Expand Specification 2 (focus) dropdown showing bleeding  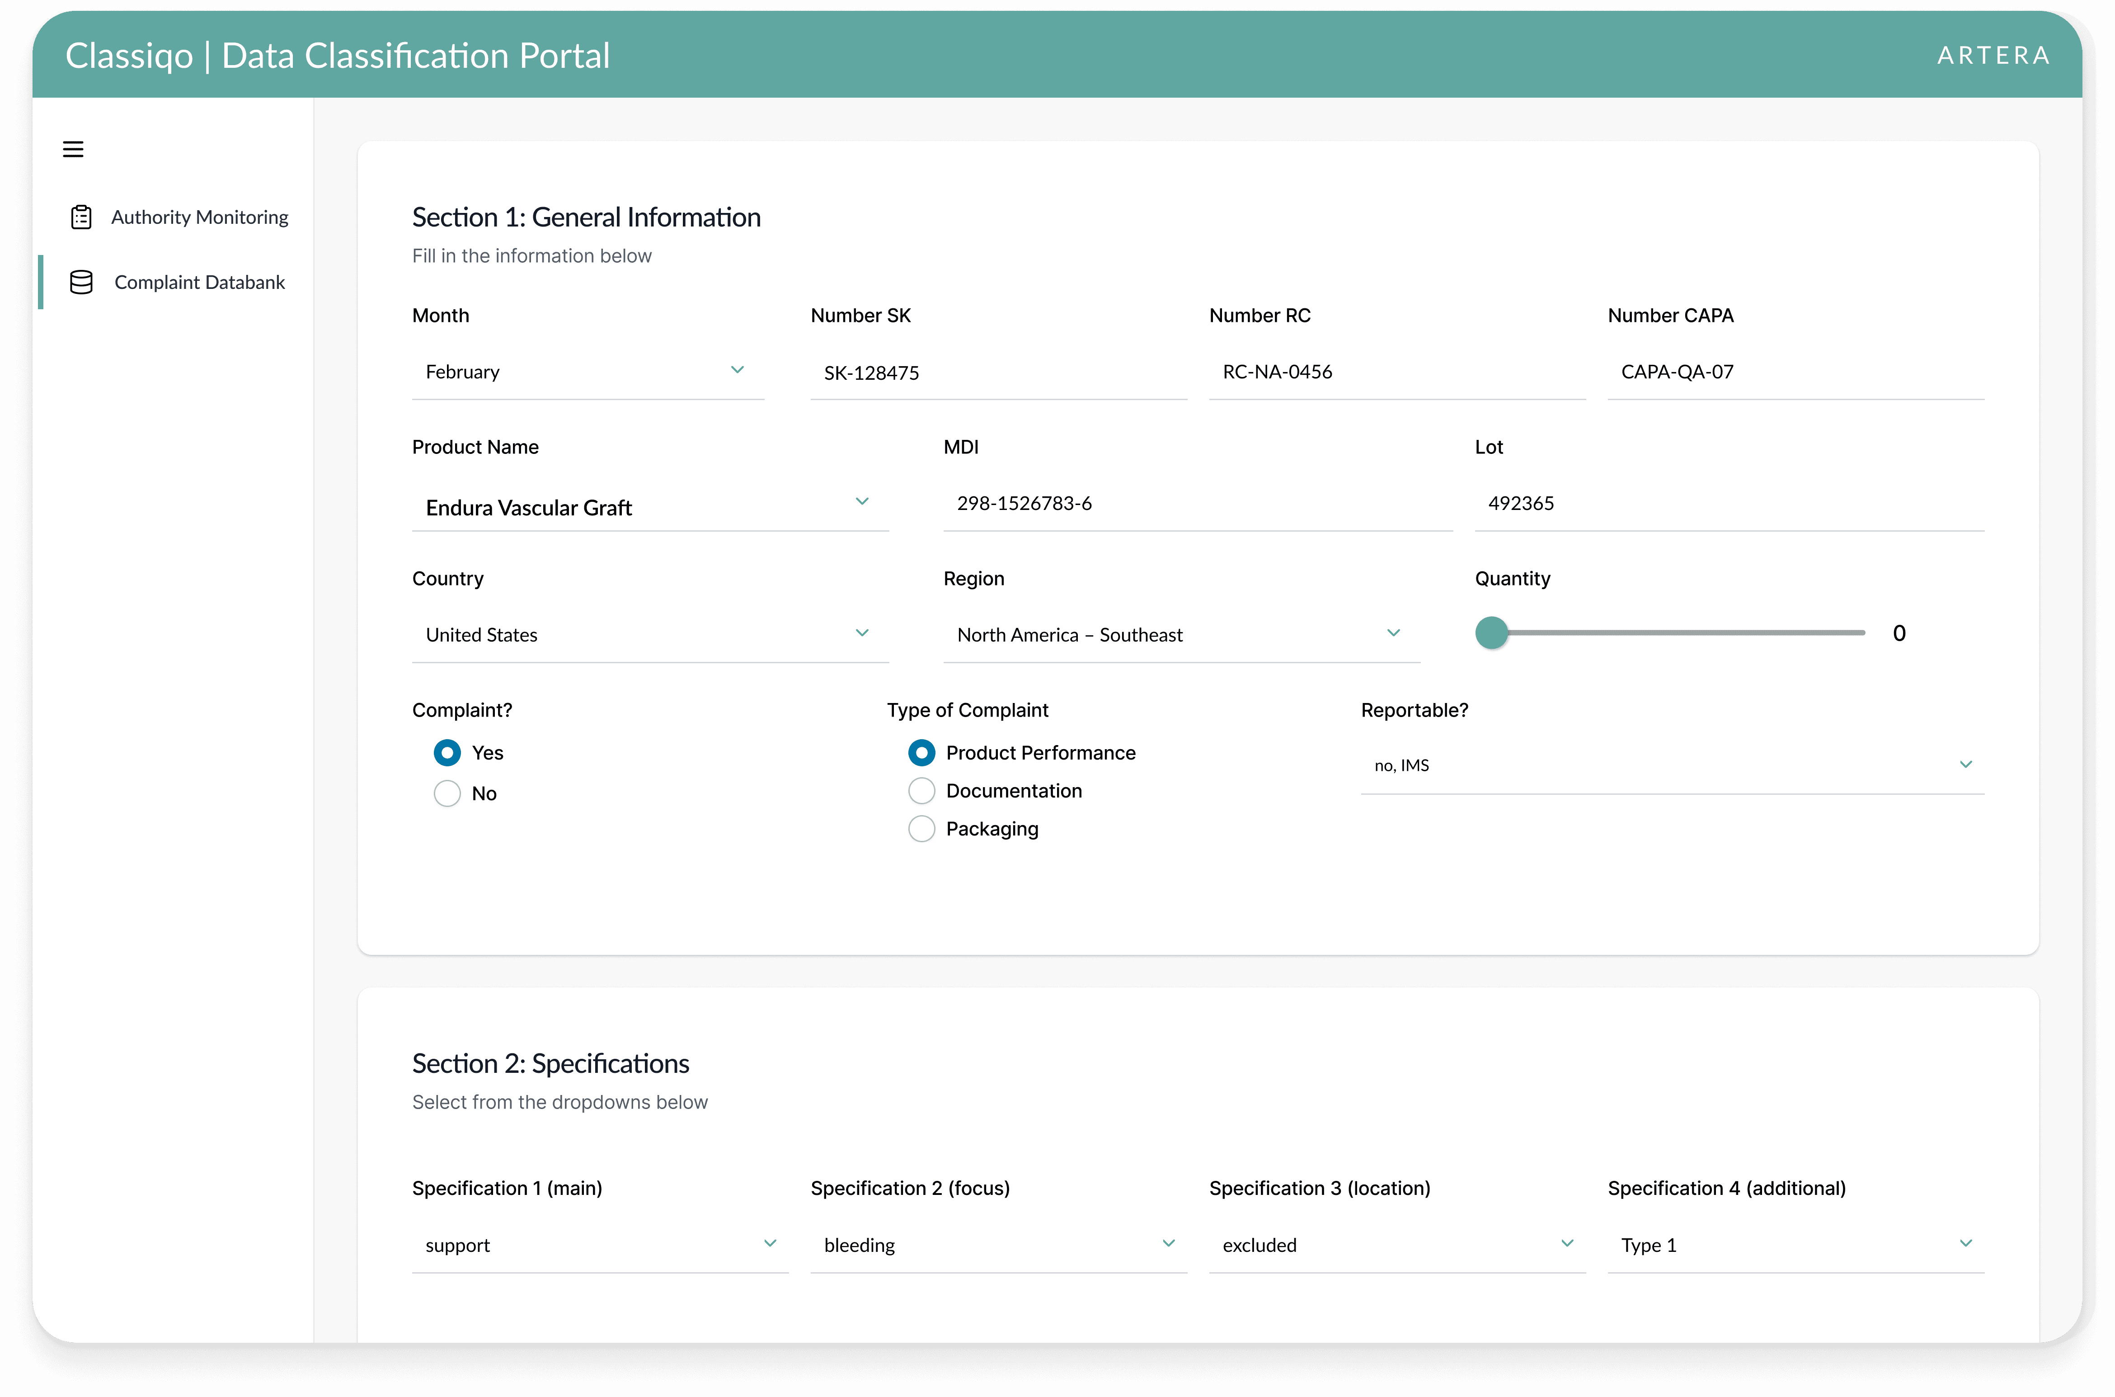pos(997,1244)
